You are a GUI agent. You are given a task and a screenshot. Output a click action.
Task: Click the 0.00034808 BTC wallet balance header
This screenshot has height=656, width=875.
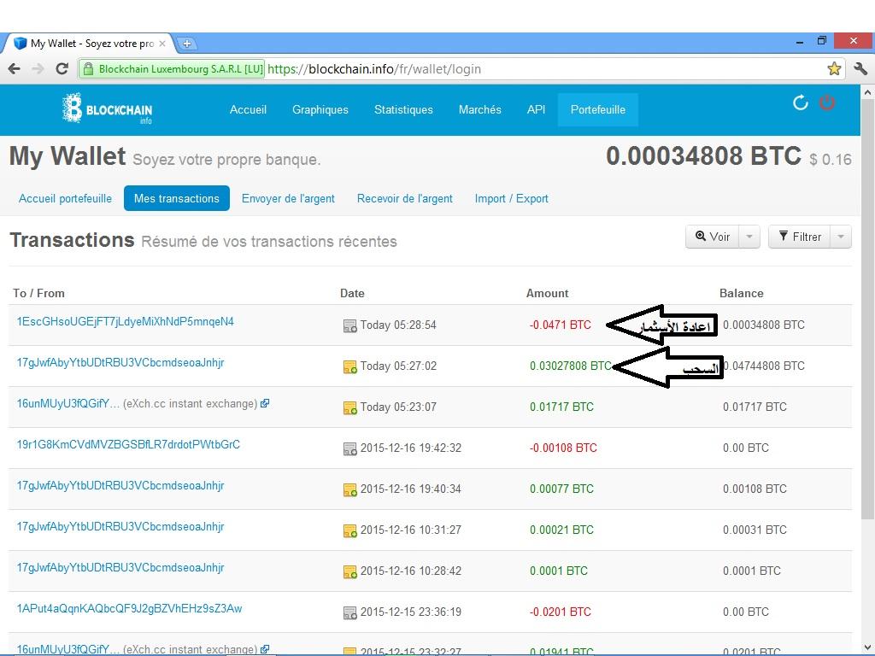click(703, 156)
